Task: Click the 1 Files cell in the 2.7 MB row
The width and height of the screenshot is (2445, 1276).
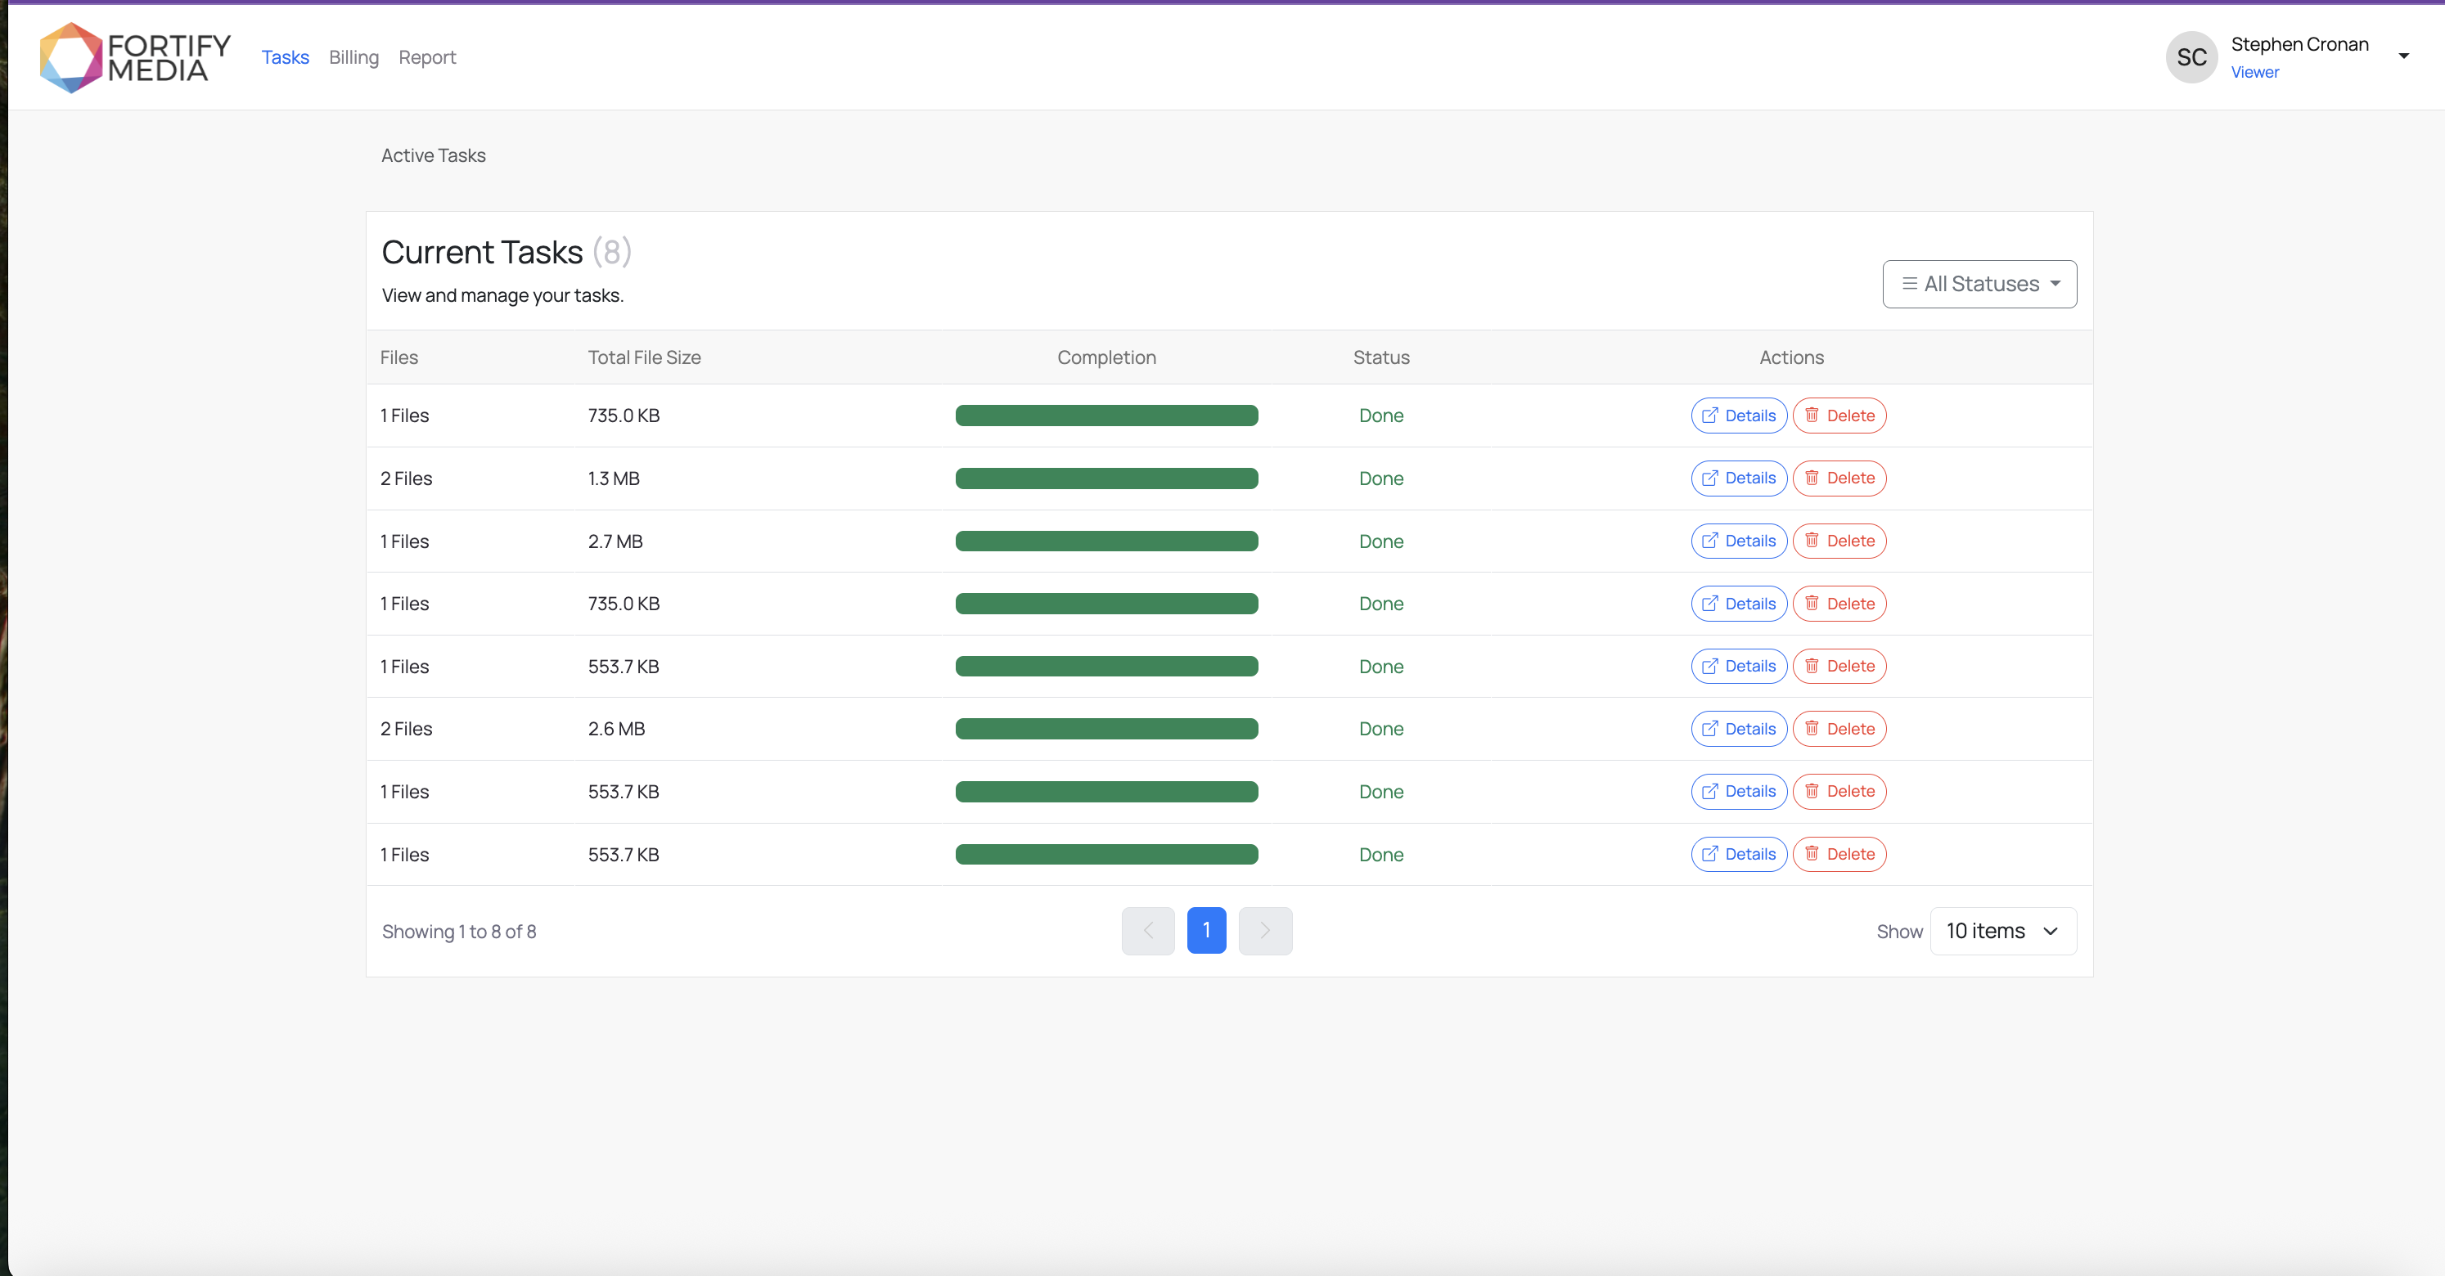Action: (404, 541)
